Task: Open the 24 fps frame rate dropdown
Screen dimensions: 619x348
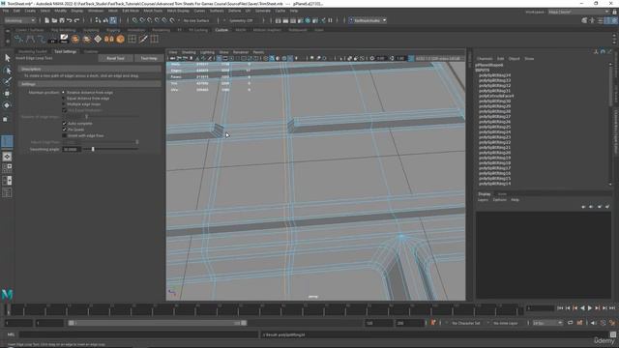Action: click(x=547, y=323)
